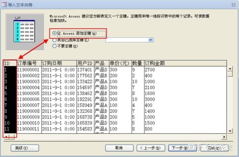Image resolution: width=239 pixels, height=157 pixels.
Task: Click user ID 132368
Action: coord(85,111)
